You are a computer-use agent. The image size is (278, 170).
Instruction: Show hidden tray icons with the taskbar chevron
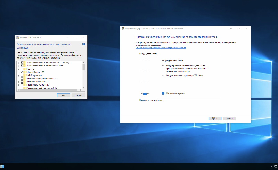point(271,167)
